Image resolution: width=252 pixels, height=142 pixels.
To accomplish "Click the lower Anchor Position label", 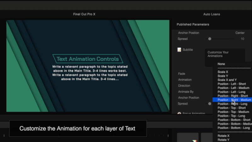I will (188, 98).
